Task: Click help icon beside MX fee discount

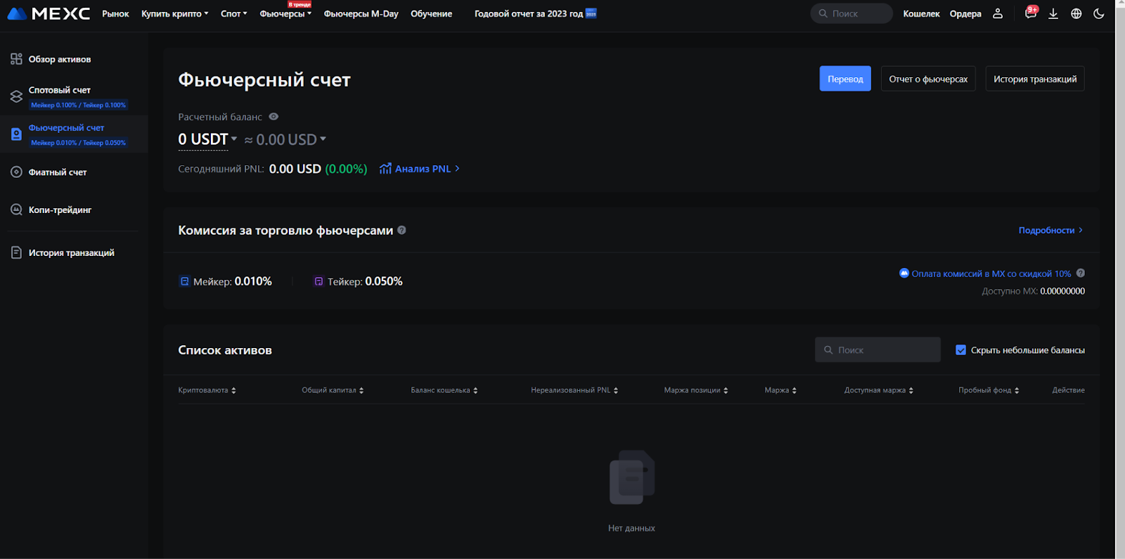Action: [1080, 273]
